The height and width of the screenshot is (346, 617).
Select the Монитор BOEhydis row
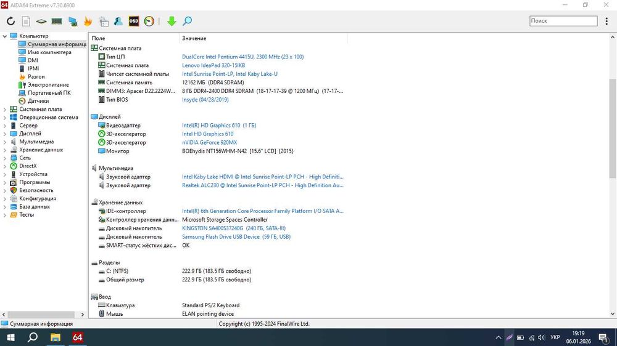pyautogui.click(x=219, y=151)
